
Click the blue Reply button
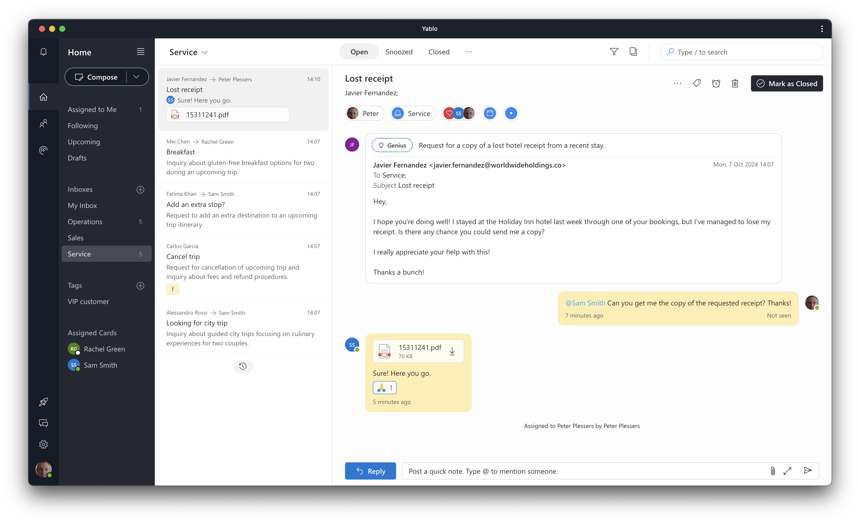370,471
